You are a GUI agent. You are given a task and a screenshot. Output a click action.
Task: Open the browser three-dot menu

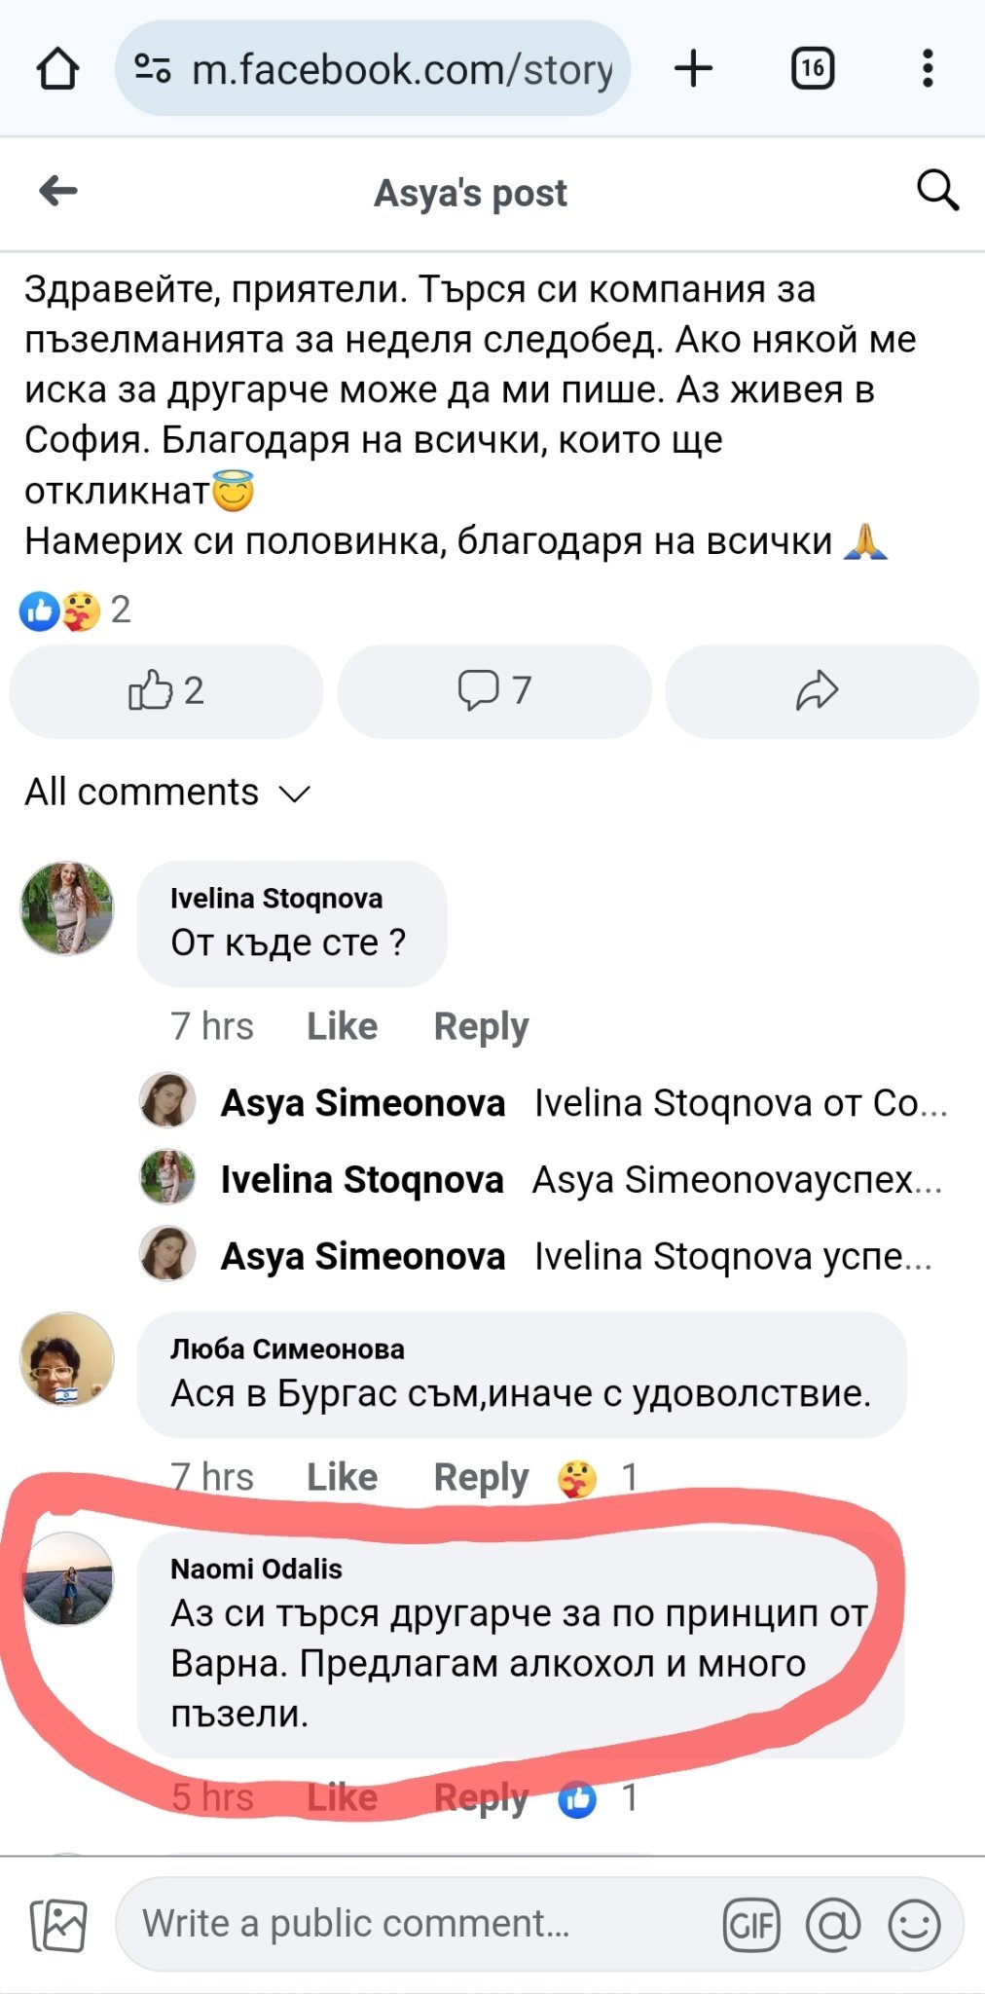coord(928,69)
